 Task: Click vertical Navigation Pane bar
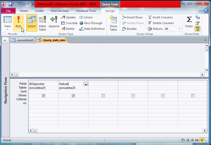pos(5,90)
